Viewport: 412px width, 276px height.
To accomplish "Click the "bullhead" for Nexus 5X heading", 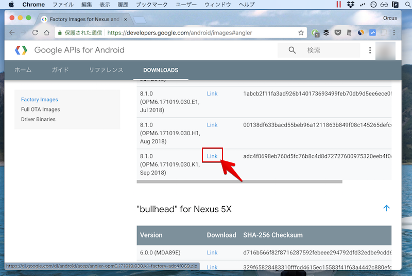I will 184,209.
